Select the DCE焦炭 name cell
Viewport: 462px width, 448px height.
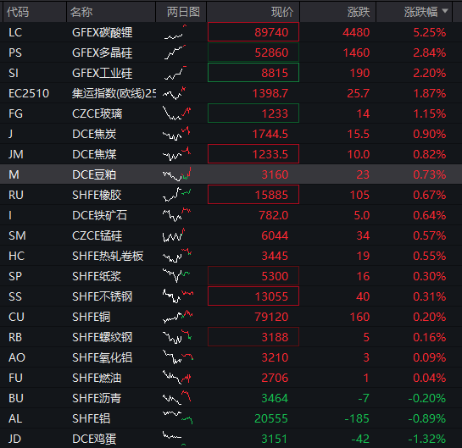click(94, 134)
